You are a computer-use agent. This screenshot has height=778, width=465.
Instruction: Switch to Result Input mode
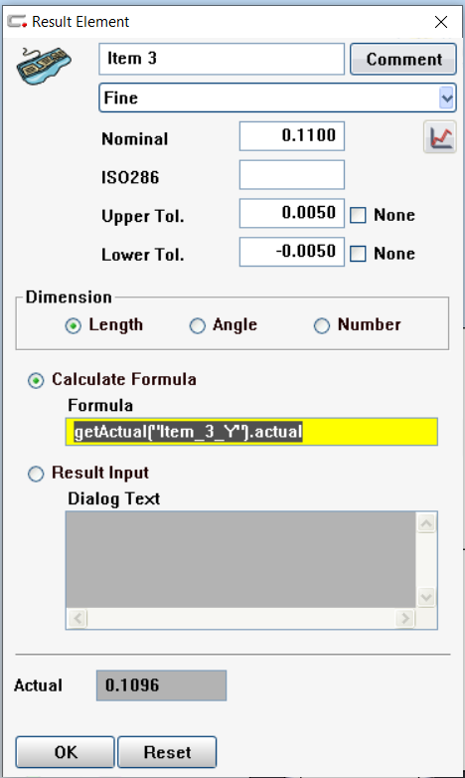coord(36,474)
